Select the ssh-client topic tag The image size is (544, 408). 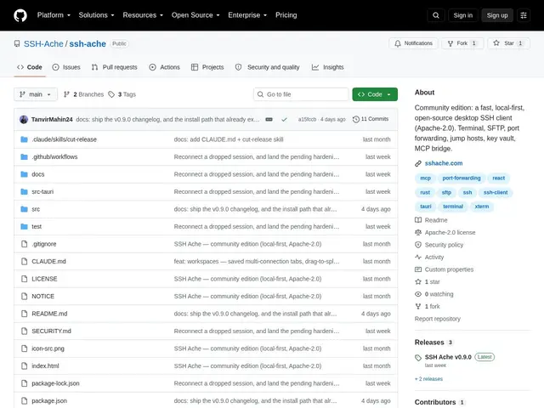496,192
